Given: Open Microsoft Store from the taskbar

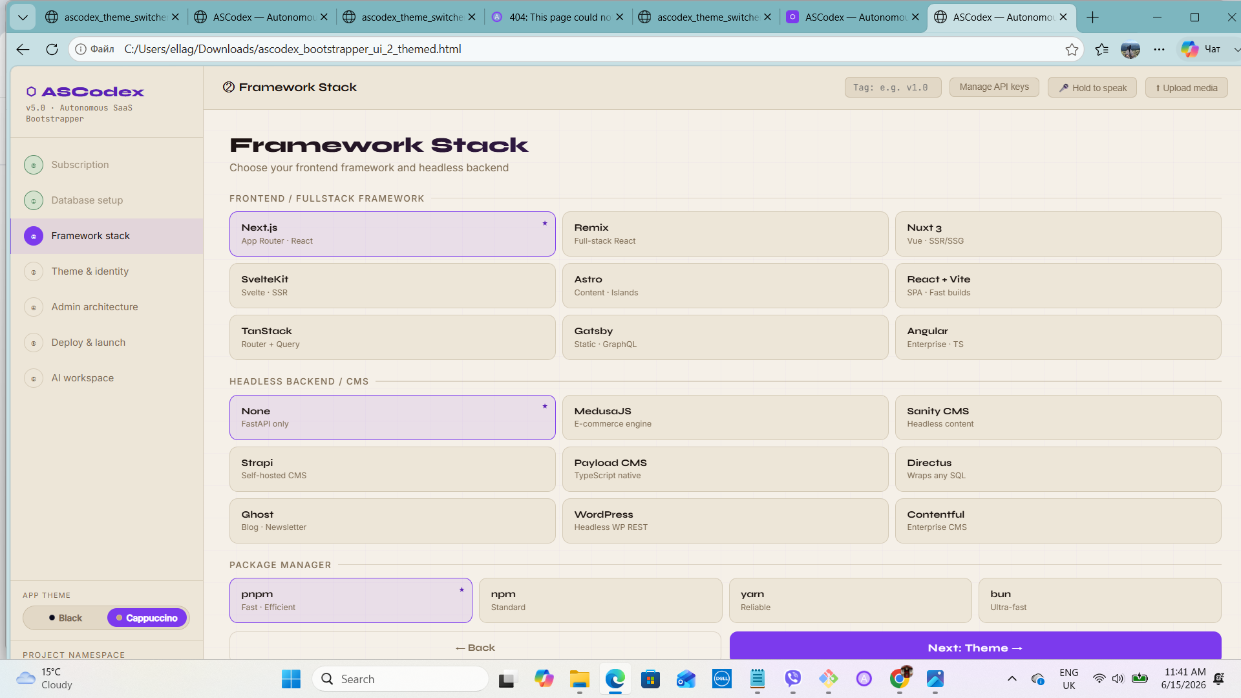Looking at the screenshot, I should tap(650, 679).
